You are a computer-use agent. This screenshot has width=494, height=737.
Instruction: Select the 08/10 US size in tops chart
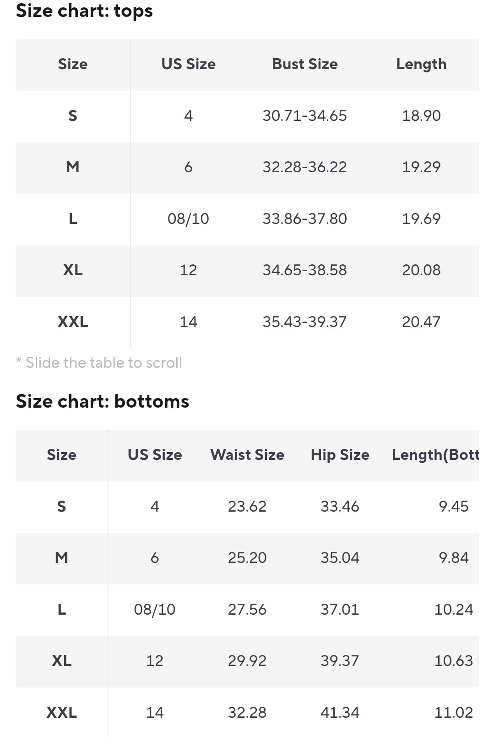(188, 219)
